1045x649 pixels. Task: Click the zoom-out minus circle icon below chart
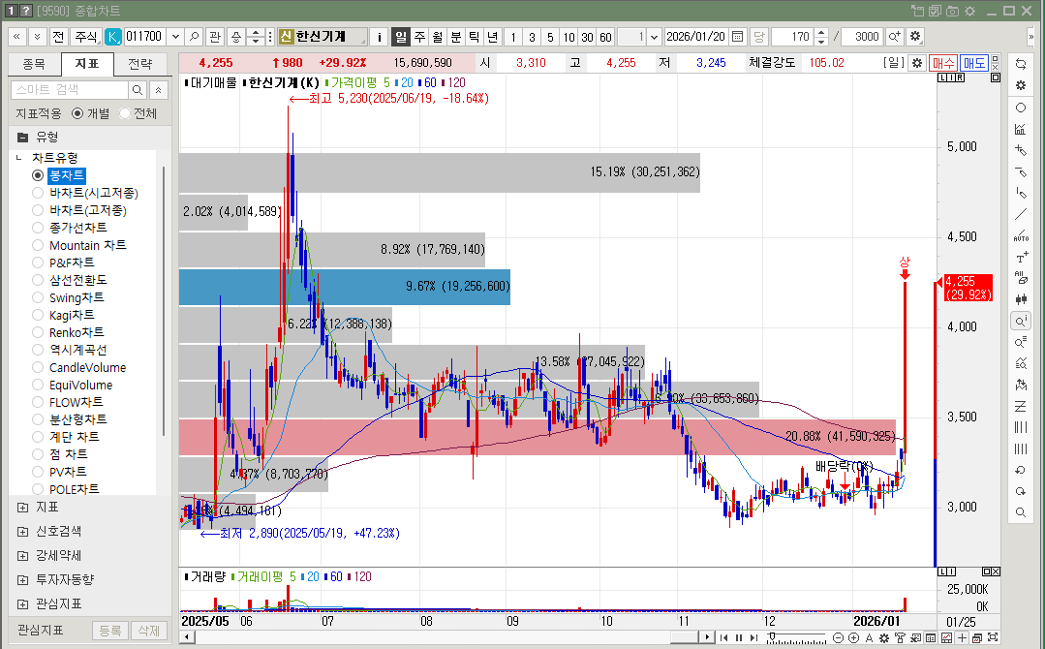click(x=839, y=637)
